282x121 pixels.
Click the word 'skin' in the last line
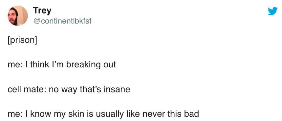click(76, 114)
